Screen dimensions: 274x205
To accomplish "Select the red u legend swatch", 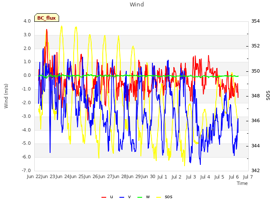I will [104, 197].
